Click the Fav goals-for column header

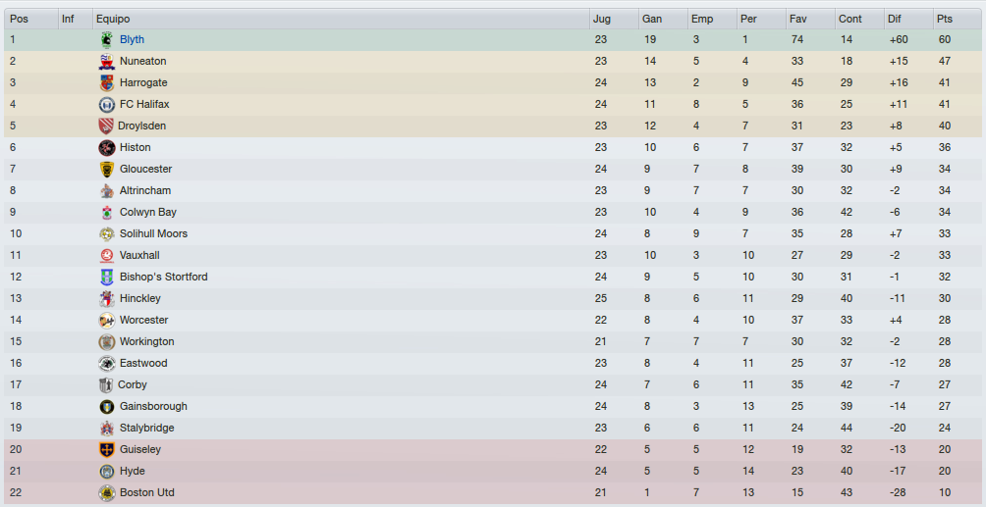click(x=810, y=19)
